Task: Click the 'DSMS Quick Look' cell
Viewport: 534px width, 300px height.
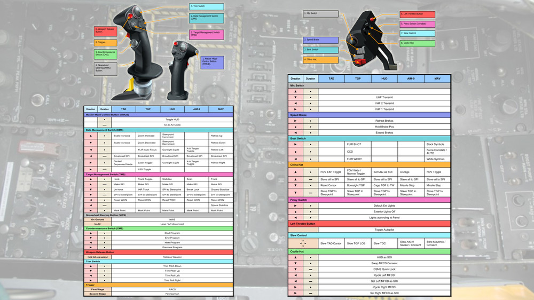Action: [384, 270]
